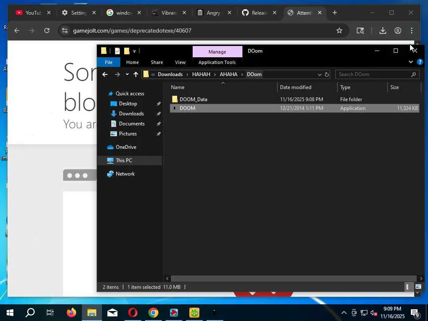Open the Mail app on taskbar
Image resolution: width=428 pixels, height=321 pixels.
(x=112, y=313)
